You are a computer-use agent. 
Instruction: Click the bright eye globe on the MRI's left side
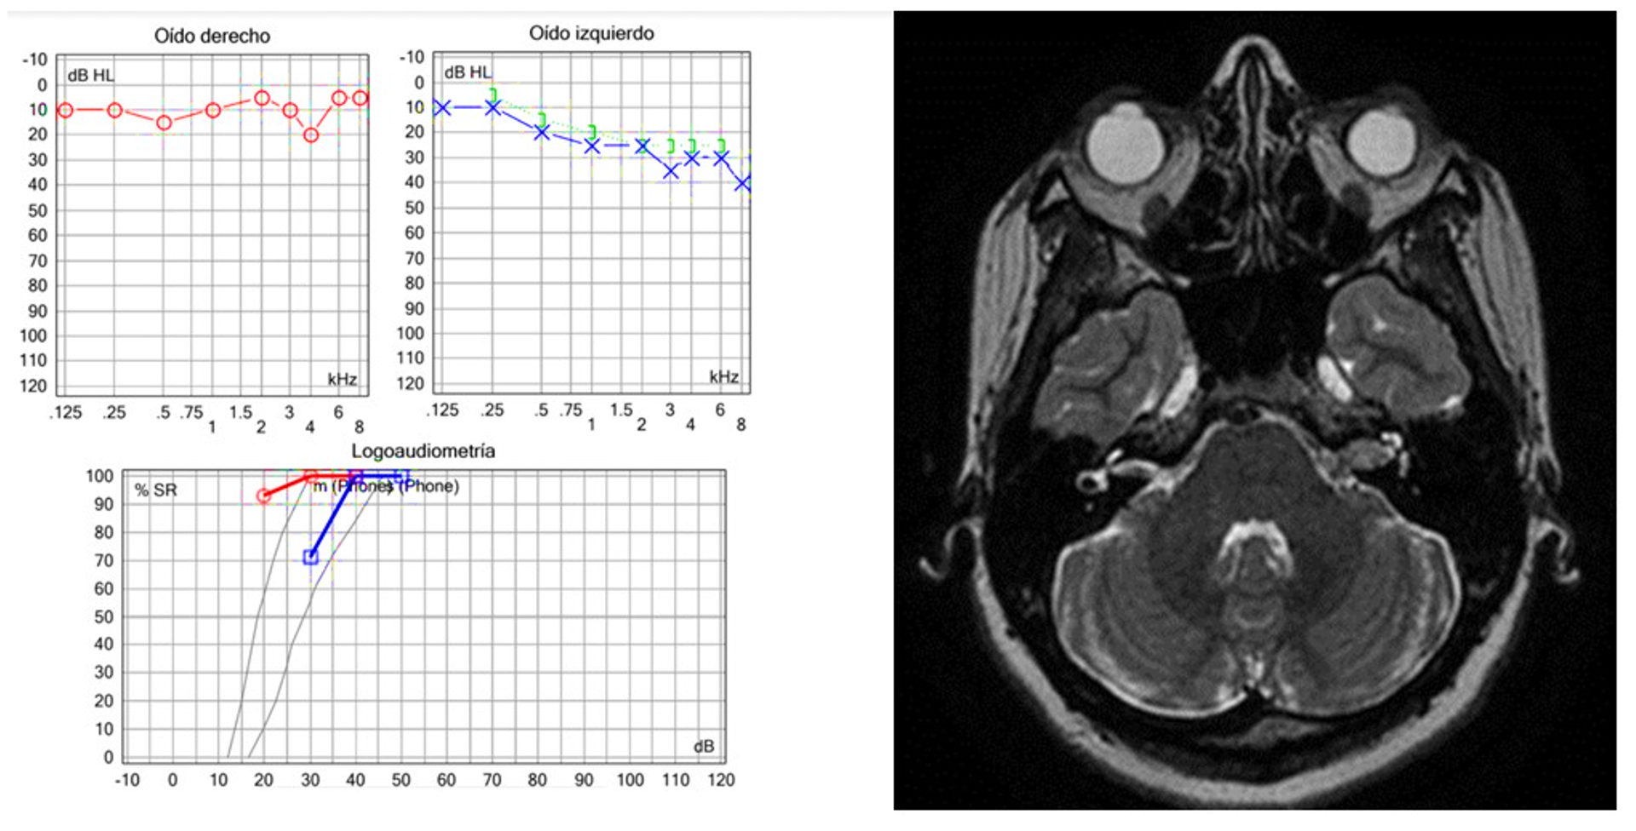[x=1127, y=142]
